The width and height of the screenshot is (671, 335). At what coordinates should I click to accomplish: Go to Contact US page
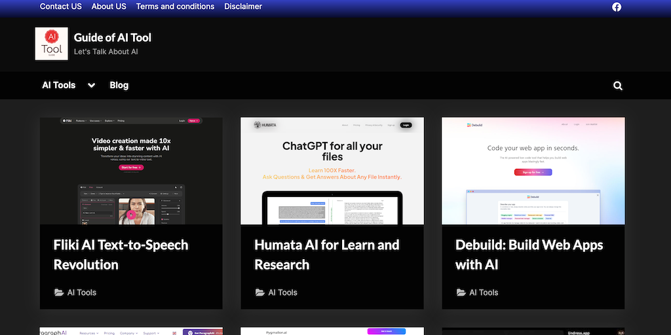click(x=61, y=7)
